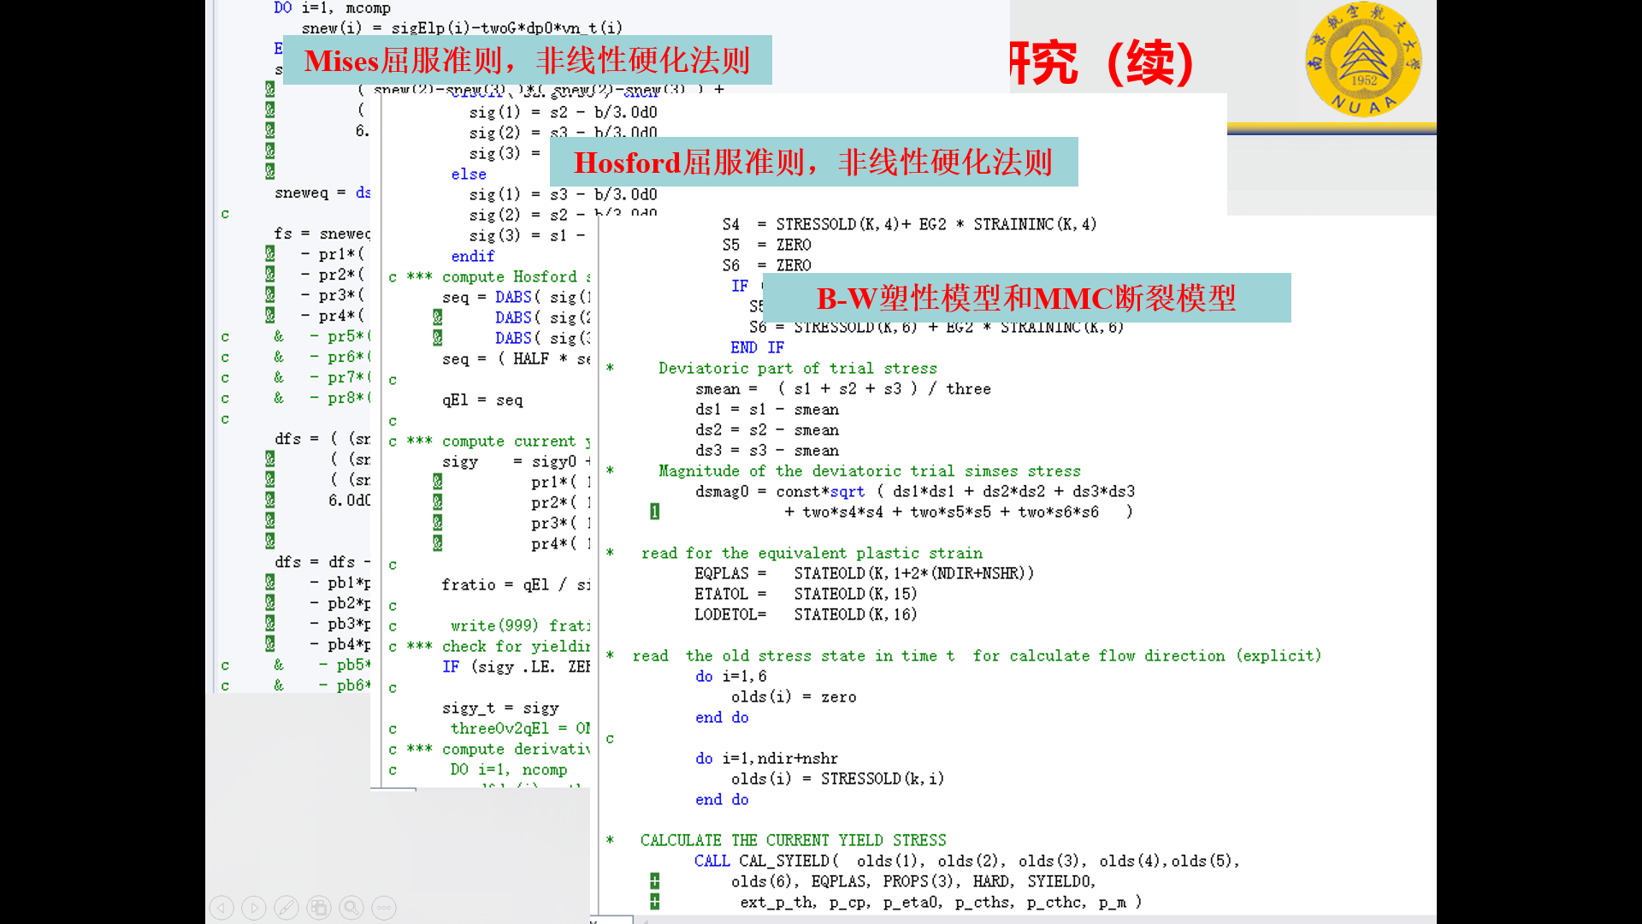
Task: Show all slides grid view
Action: click(319, 908)
